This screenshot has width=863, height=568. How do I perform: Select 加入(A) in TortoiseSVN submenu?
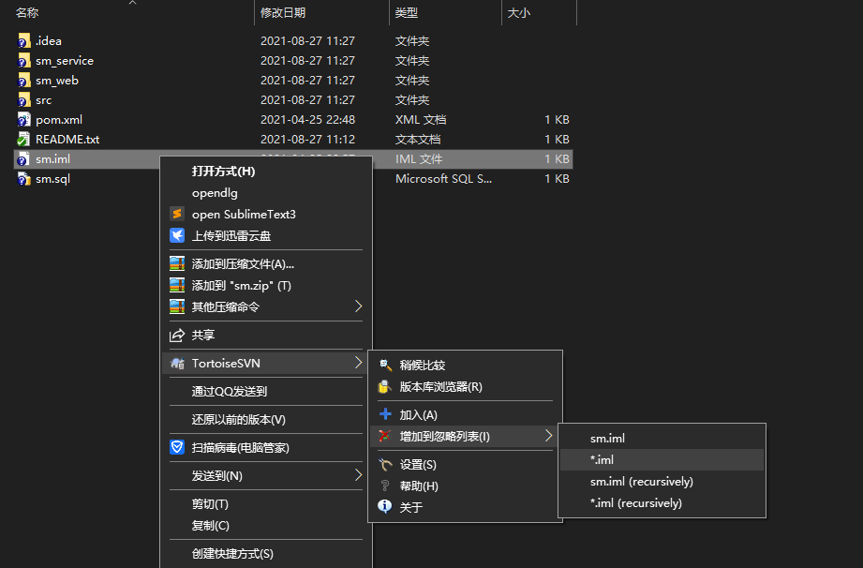[x=418, y=414]
